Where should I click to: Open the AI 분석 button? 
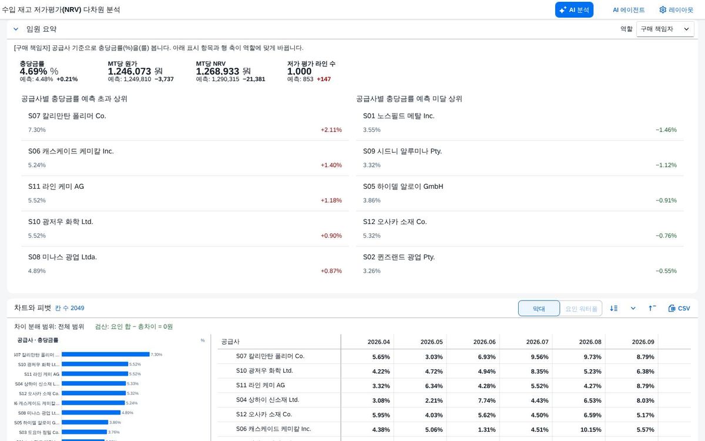click(574, 9)
